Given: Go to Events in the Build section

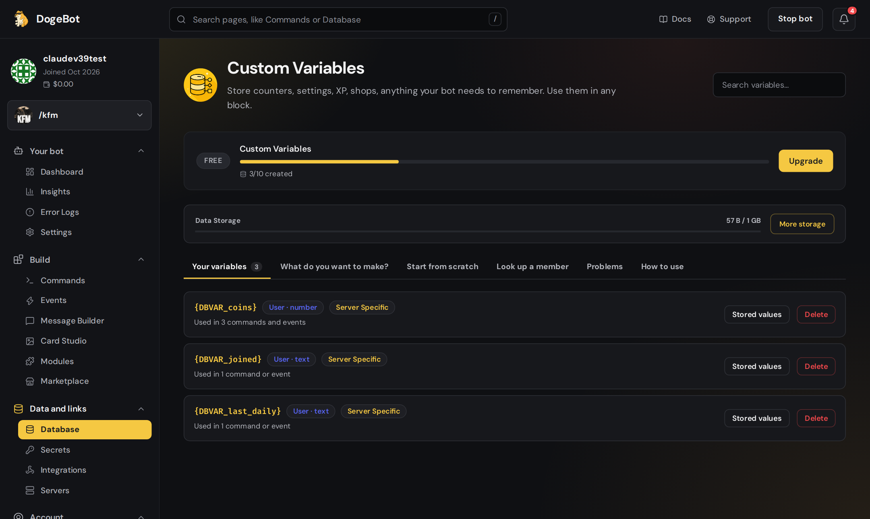Looking at the screenshot, I should 53,300.
